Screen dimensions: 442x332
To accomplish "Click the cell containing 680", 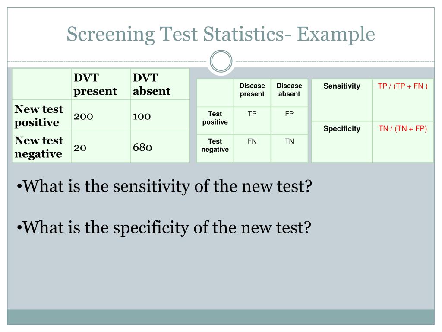I will point(160,147).
